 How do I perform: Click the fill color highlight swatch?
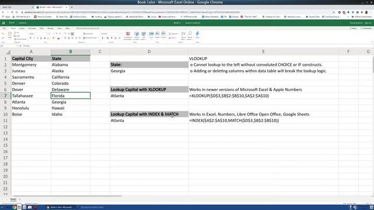(x=53, y=38)
